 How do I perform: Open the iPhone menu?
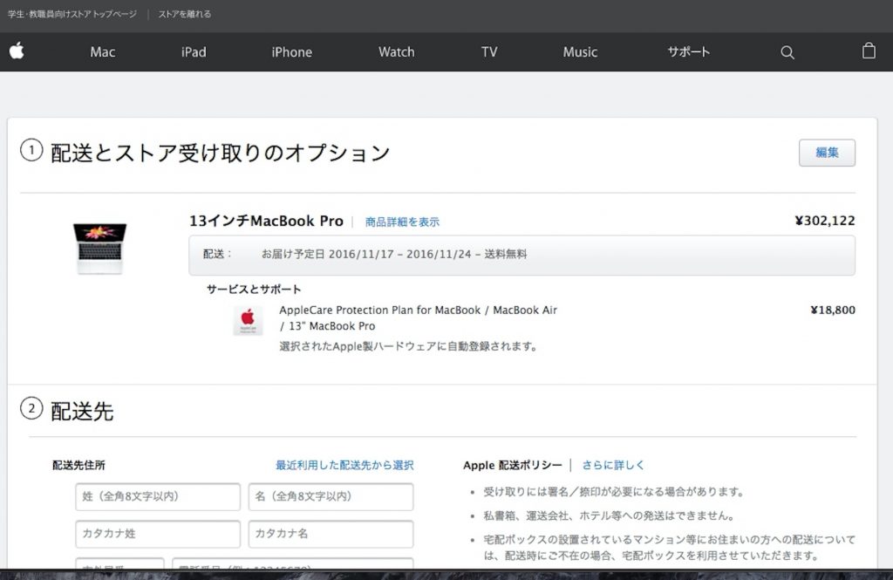pos(291,51)
